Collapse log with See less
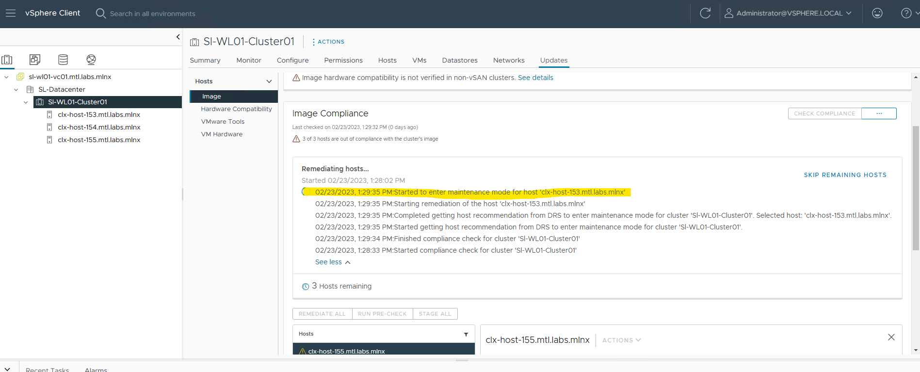The width and height of the screenshot is (920, 372). pyautogui.click(x=333, y=262)
